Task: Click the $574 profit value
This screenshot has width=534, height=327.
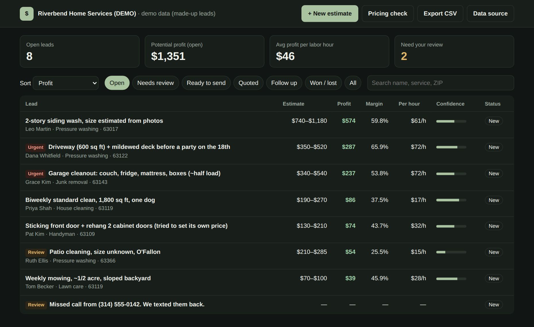Action: [349, 121]
